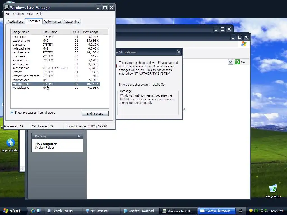287x215 pixels.
Task: Minimize the Windows Task Manager window
Action: tap(98, 8)
